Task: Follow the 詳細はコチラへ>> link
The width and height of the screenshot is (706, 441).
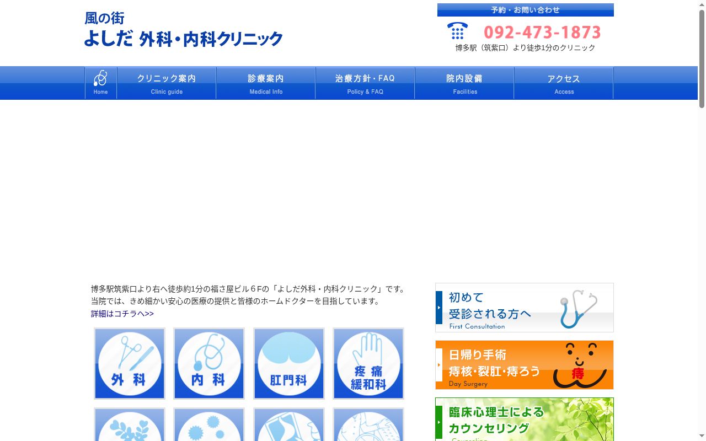Action: pyautogui.click(x=122, y=314)
